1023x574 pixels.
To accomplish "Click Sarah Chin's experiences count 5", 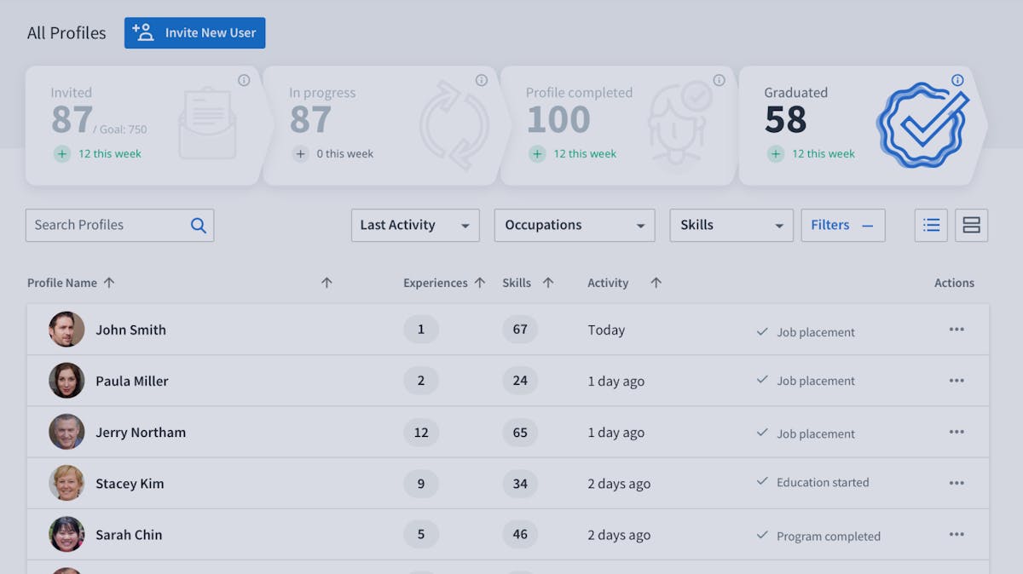I will click(x=421, y=534).
